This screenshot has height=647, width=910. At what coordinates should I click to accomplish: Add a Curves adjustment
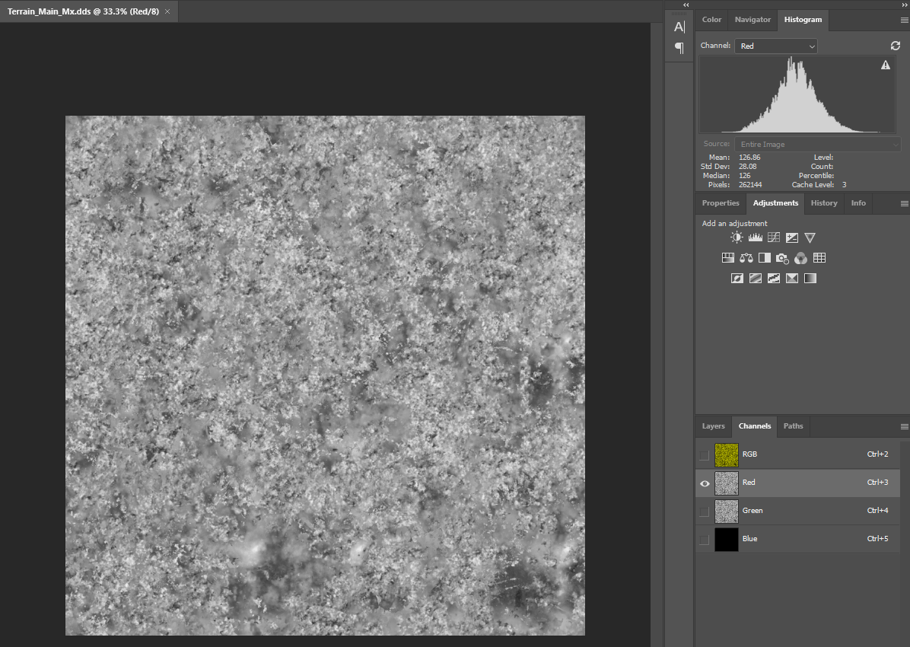pos(774,237)
